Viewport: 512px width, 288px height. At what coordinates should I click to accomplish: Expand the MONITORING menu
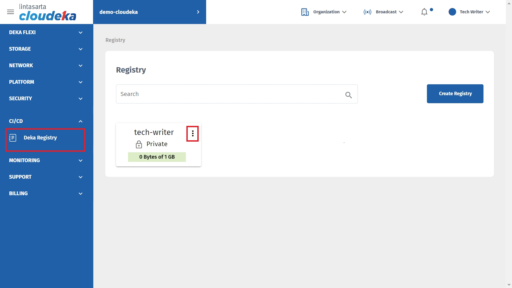pos(45,161)
